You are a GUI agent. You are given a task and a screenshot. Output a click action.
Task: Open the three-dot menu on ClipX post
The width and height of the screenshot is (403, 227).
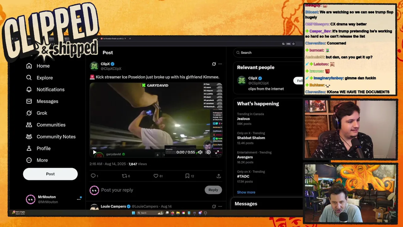click(x=220, y=64)
